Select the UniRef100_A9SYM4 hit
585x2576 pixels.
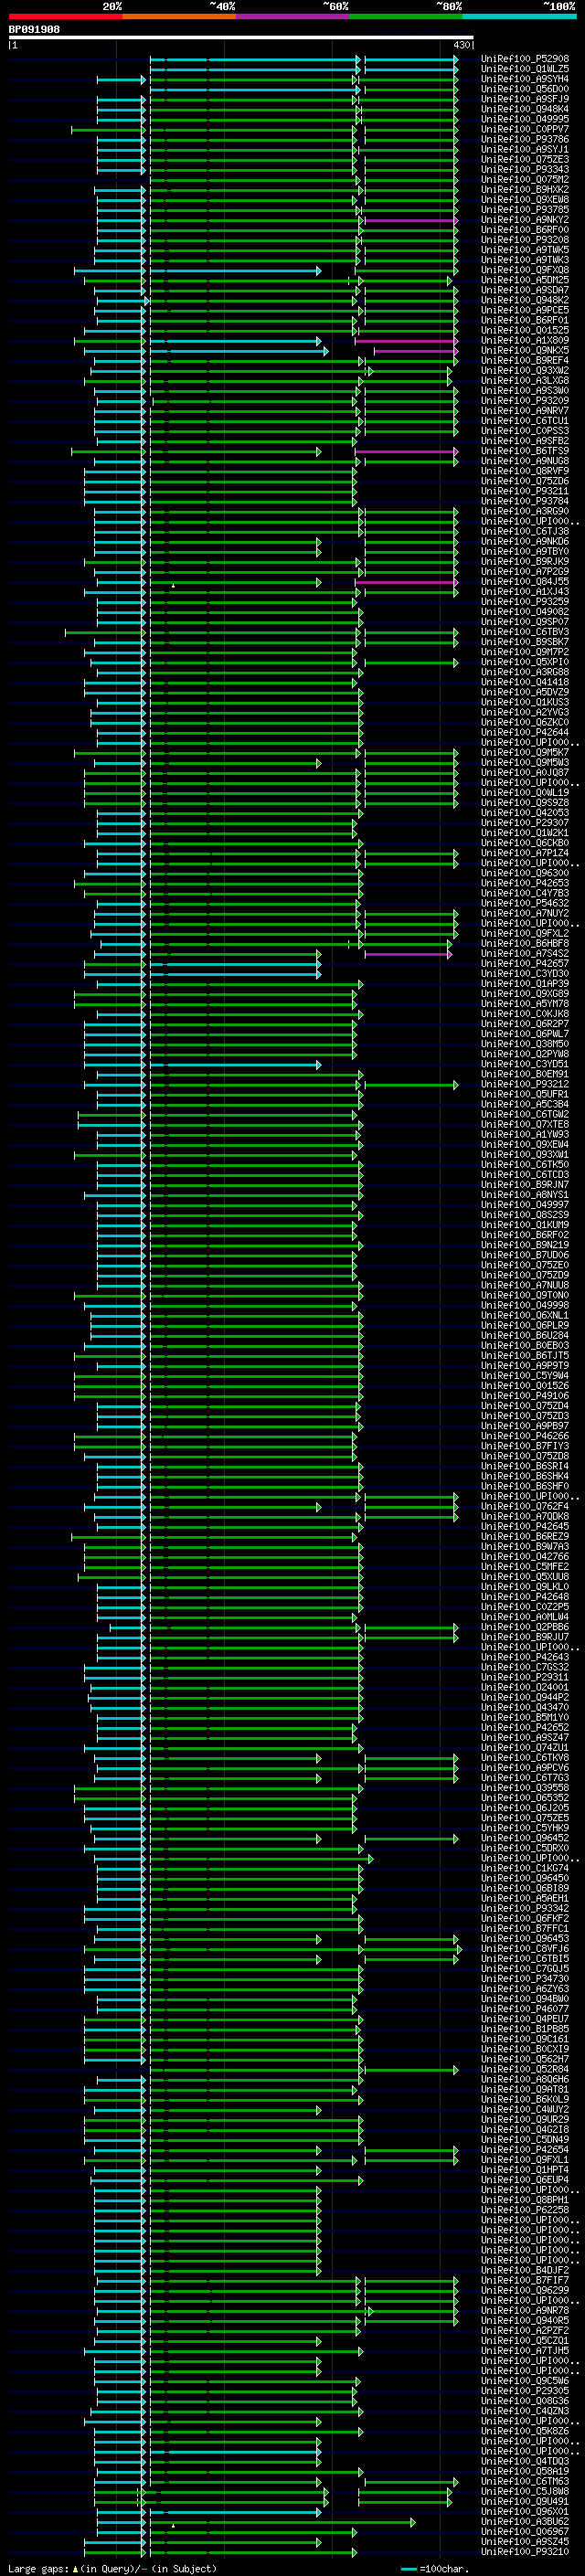coord(525,79)
